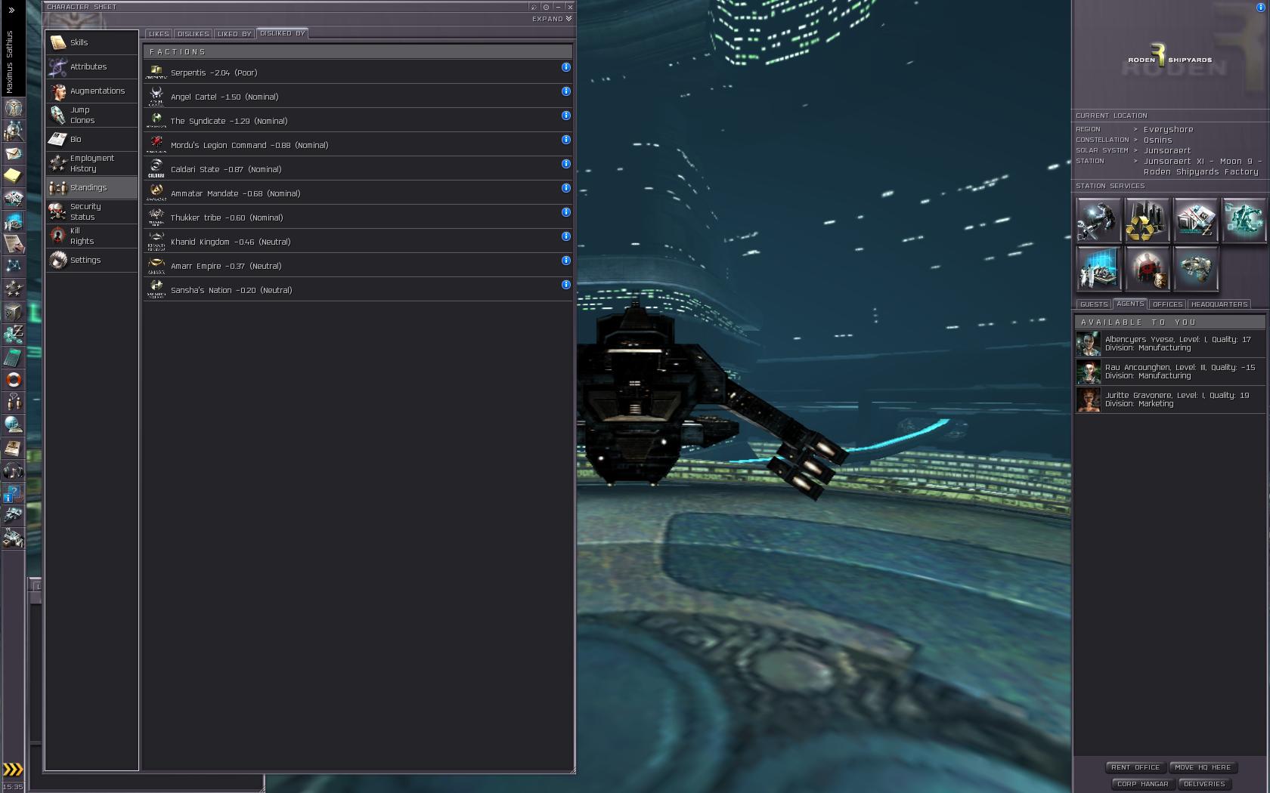
Task: Open the Deliveries button
Action: (1204, 784)
